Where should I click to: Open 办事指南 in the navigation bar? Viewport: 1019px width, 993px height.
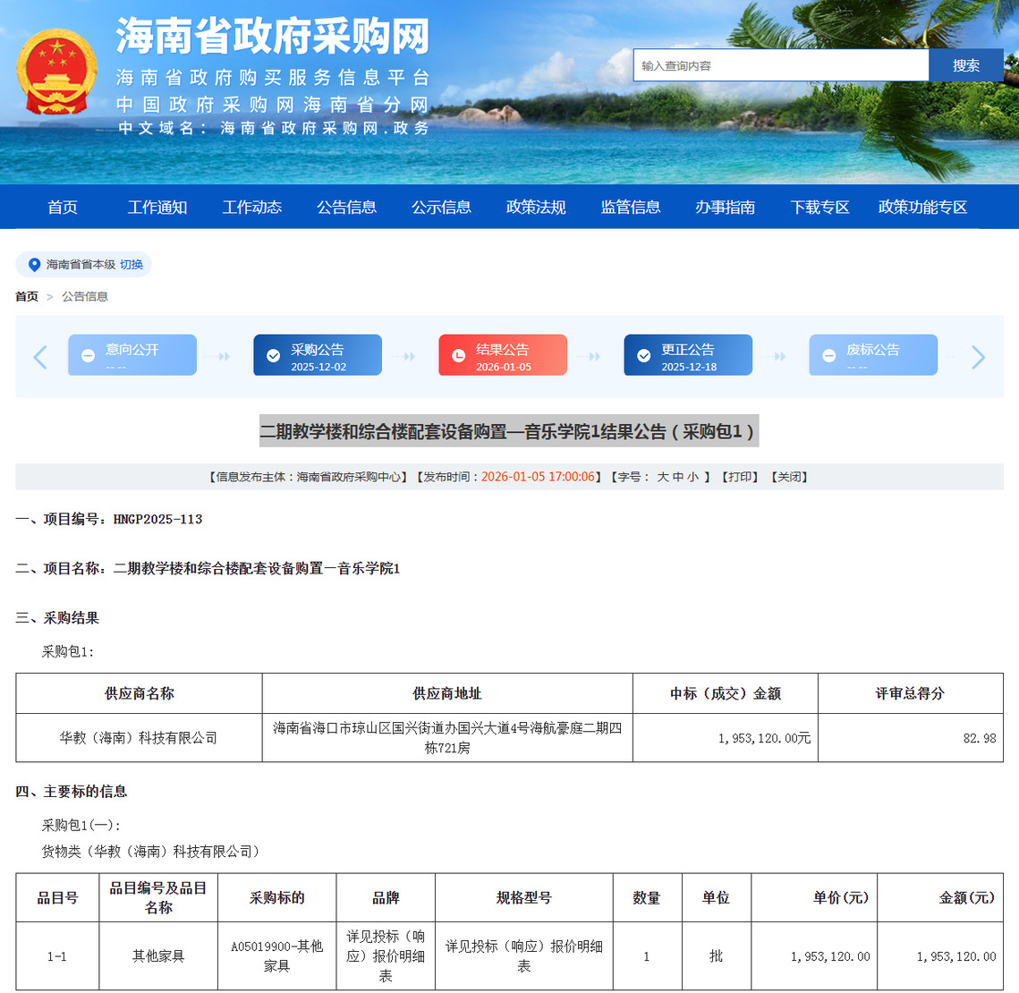click(x=725, y=208)
